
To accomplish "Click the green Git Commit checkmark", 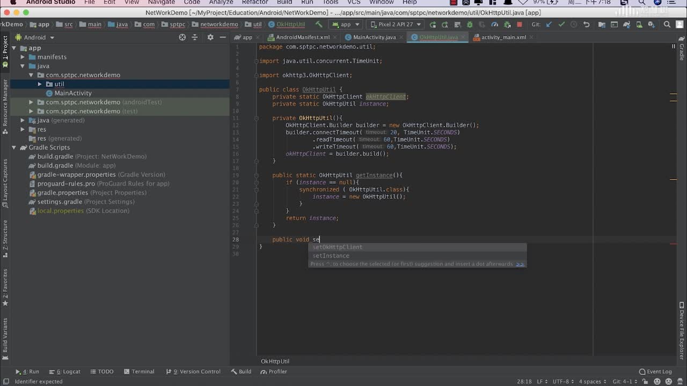I will (561, 24).
